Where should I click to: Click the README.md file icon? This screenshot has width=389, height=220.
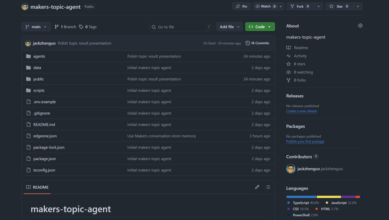pyautogui.click(x=28, y=124)
